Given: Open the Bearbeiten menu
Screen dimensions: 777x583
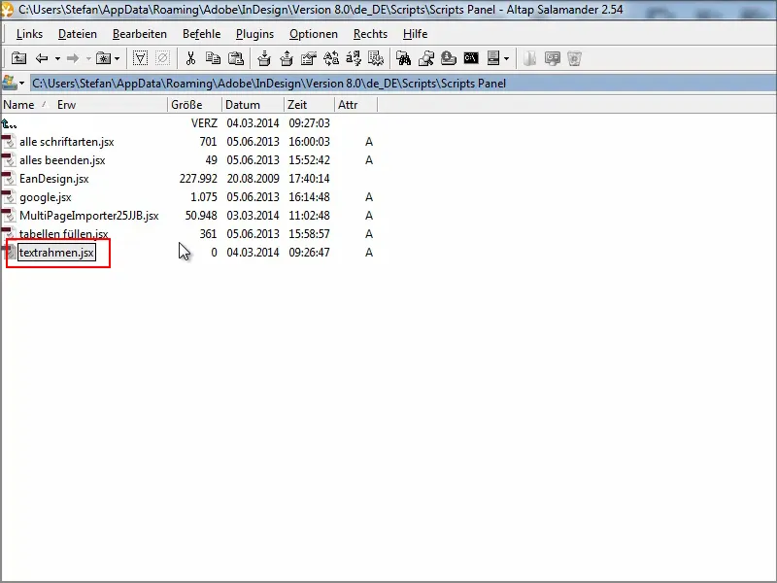Looking at the screenshot, I should (x=140, y=34).
